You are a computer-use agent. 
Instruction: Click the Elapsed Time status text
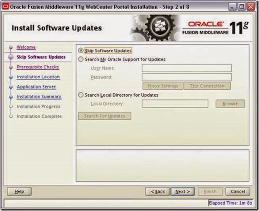click(231, 203)
